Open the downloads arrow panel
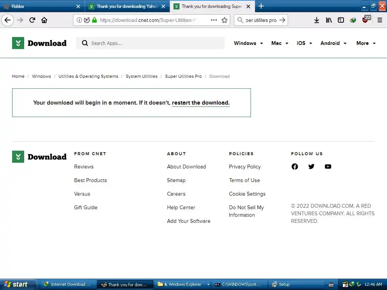Screen dimensions: 387x290 (x=317, y=20)
